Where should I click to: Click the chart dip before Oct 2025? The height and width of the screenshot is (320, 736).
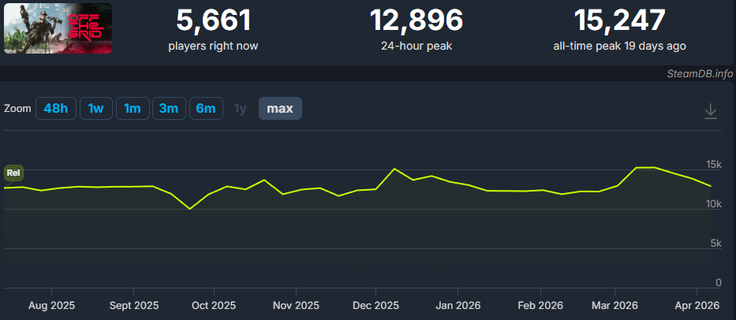(189, 209)
